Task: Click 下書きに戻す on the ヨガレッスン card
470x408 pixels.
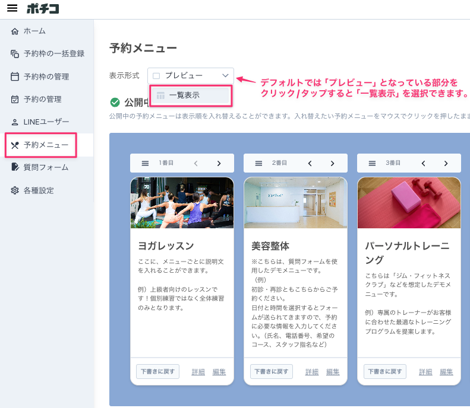Action: click(x=157, y=371)
